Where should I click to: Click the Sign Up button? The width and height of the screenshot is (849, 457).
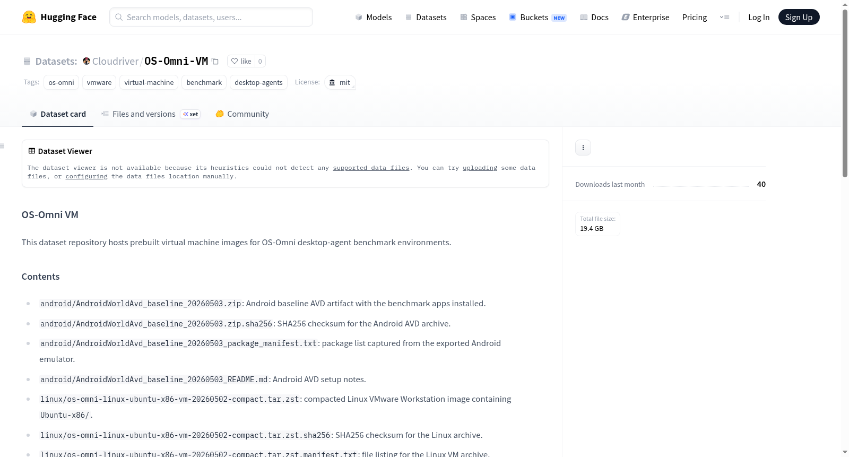point(799,18)
